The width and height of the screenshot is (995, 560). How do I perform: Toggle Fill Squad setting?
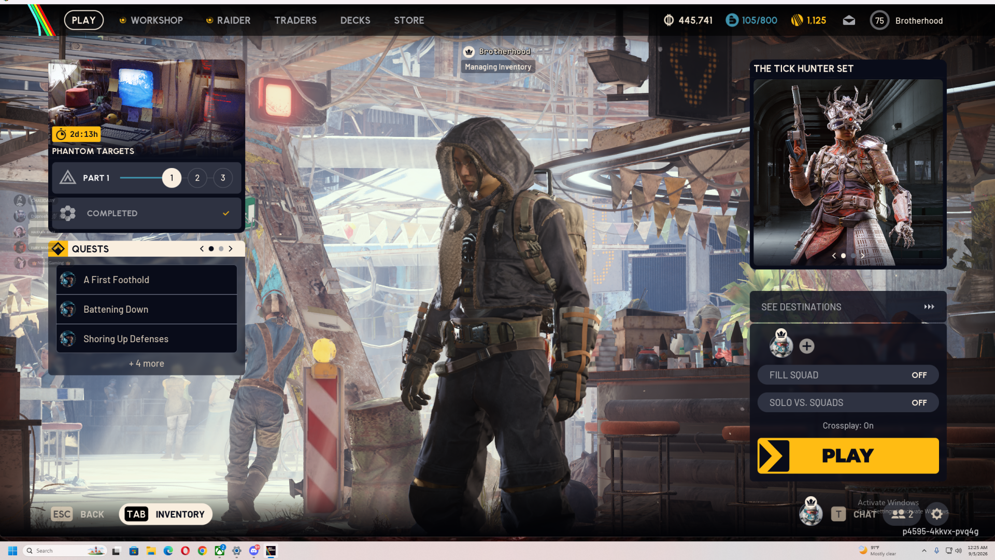pyautogui.click(x=848, y=375)
